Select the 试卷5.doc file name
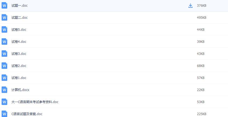 (19, 30)
